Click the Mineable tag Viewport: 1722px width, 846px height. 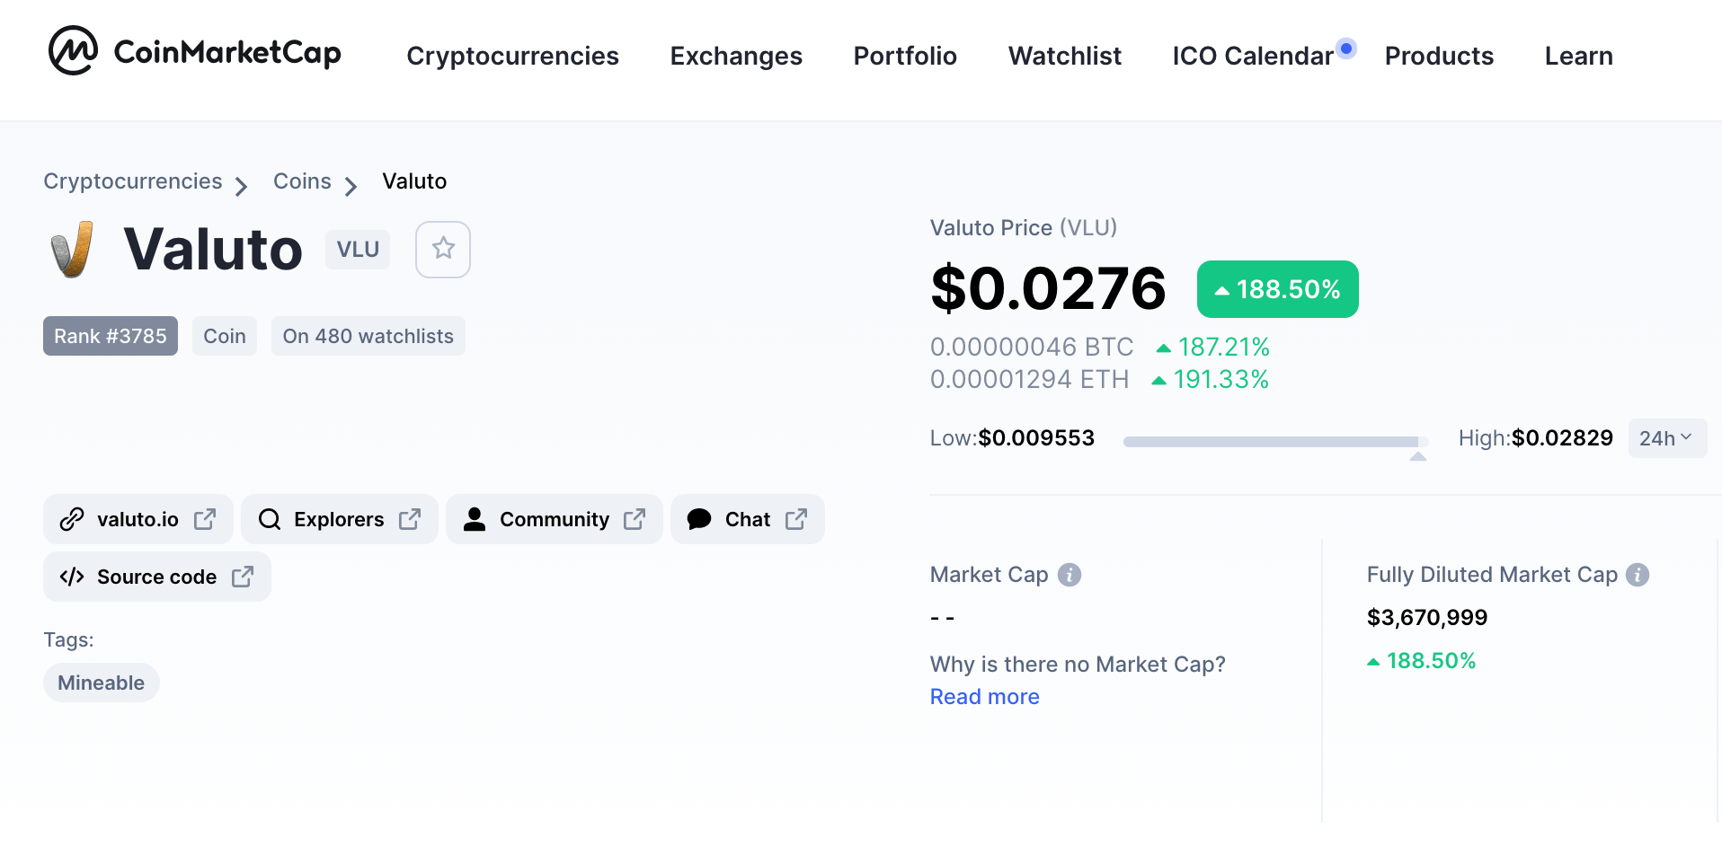click(x=101, y=683)
